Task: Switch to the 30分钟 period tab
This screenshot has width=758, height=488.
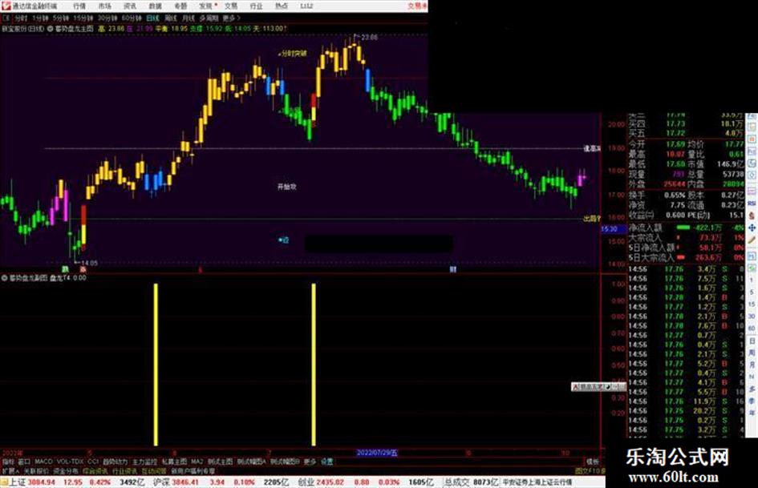Action: (107, 18)
